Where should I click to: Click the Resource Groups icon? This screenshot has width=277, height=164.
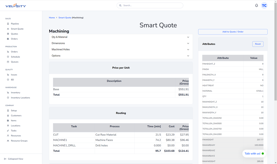coord(8,141)
